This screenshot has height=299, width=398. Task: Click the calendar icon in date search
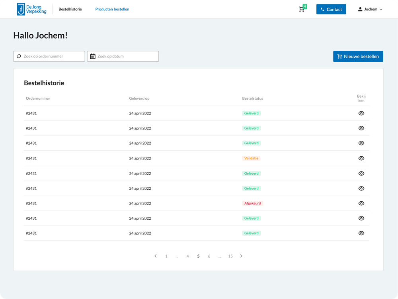(x=93, y=56)
